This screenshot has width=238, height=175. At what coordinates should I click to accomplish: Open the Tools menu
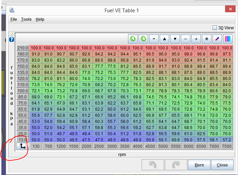click(x=26, y=19)
